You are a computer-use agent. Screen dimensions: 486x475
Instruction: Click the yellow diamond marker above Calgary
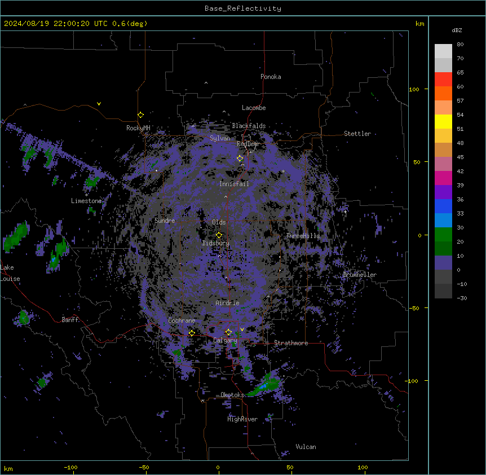pyautogui.click(x=228, y=332)
